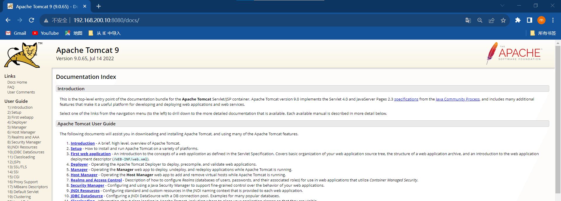The image size is (561, 201).
Task: Open sidebar item 19) Clustering
Action: (x=19, y=197)
